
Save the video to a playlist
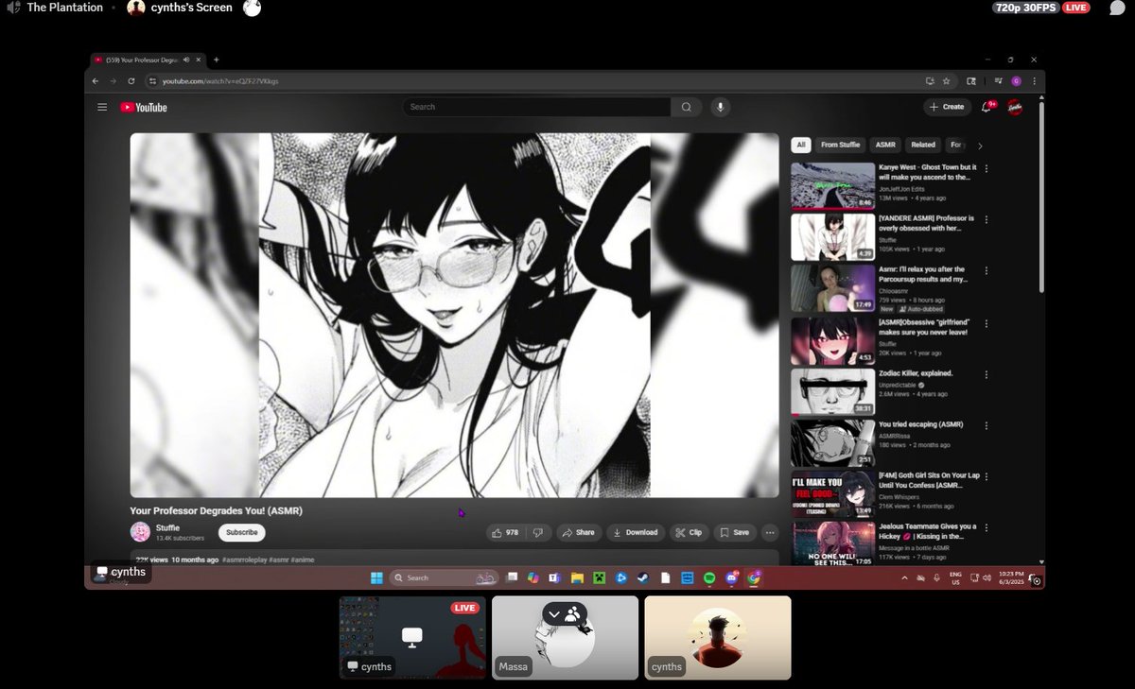[735, 532]
